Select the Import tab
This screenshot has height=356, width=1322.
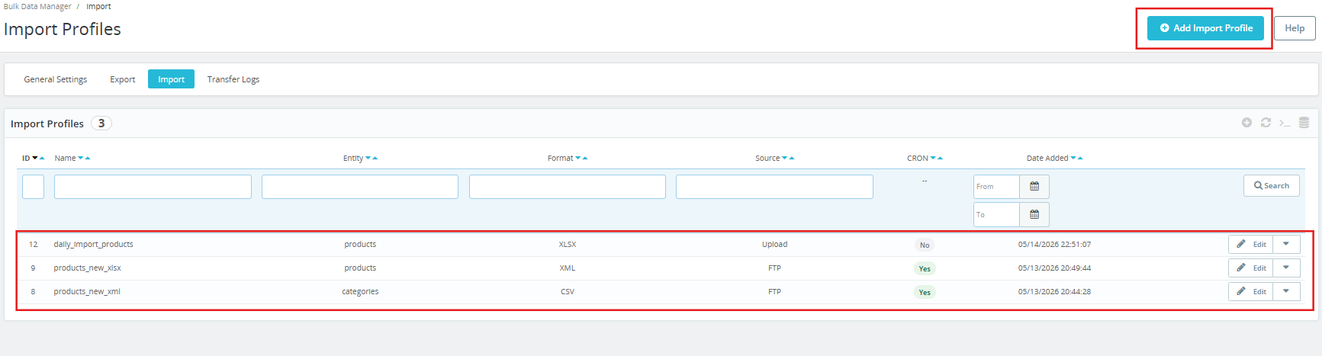click(x=172, y=79)
